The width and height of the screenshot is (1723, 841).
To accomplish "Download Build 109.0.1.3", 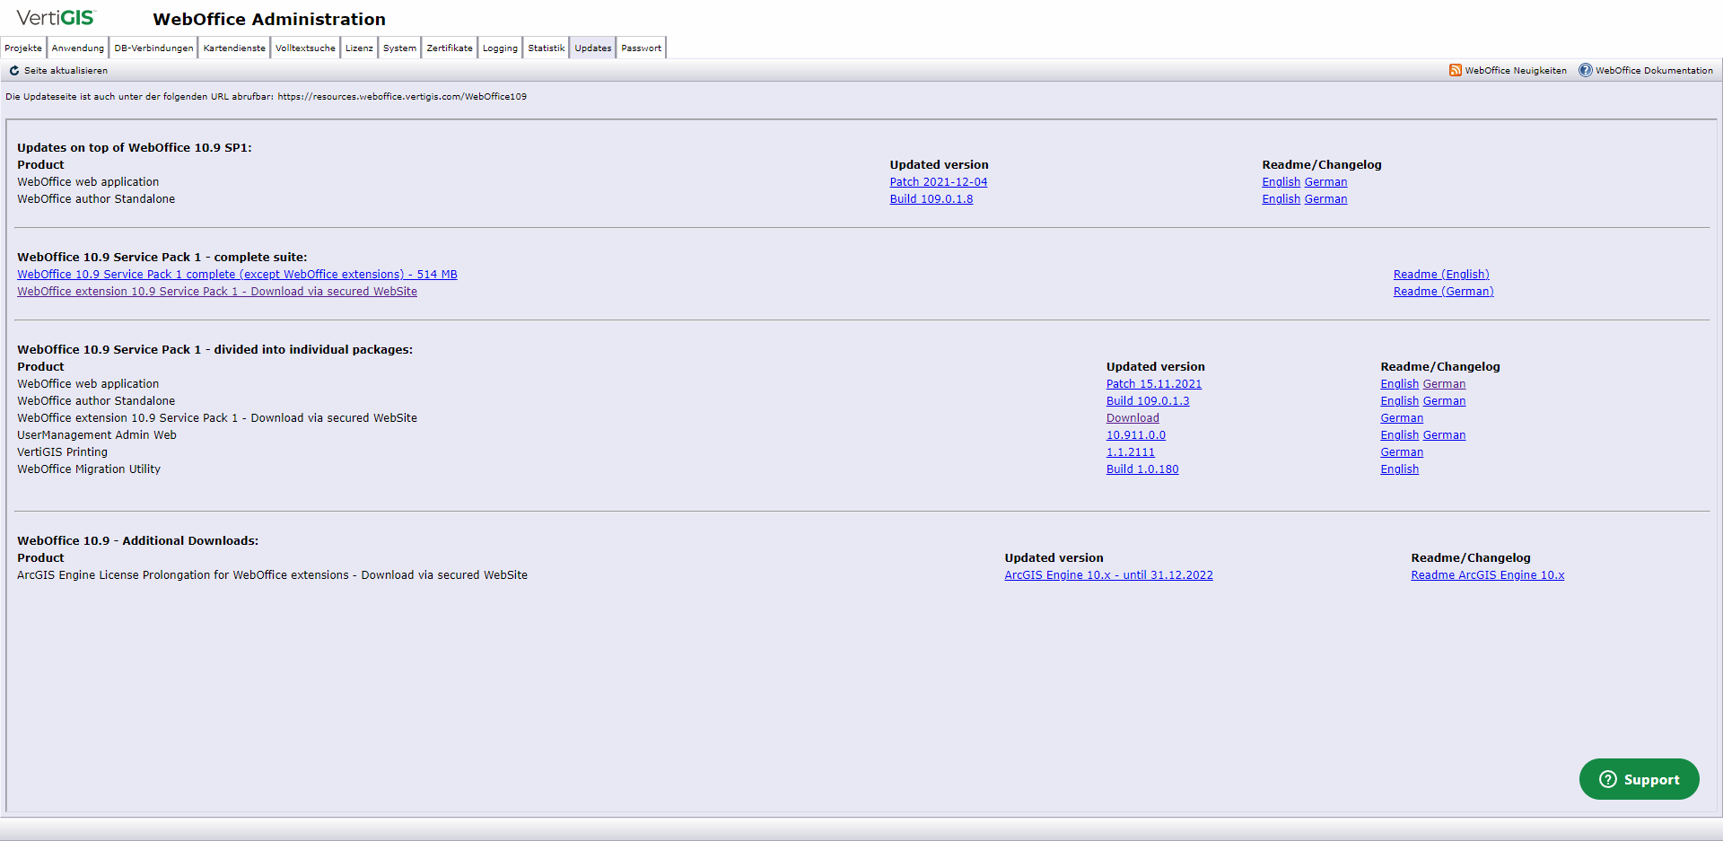I will (x=1148, y=400).
